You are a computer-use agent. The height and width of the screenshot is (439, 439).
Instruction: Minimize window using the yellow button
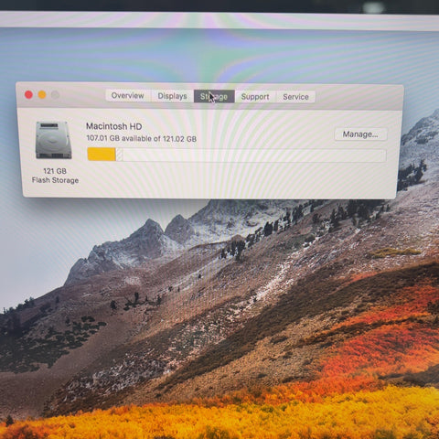(x=42, y=95)
